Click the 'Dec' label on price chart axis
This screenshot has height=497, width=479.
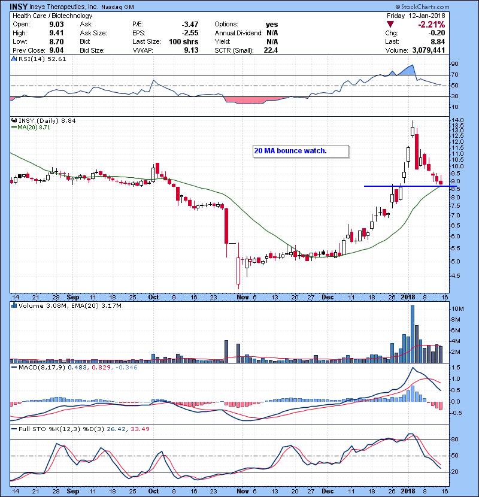(328, 297)
